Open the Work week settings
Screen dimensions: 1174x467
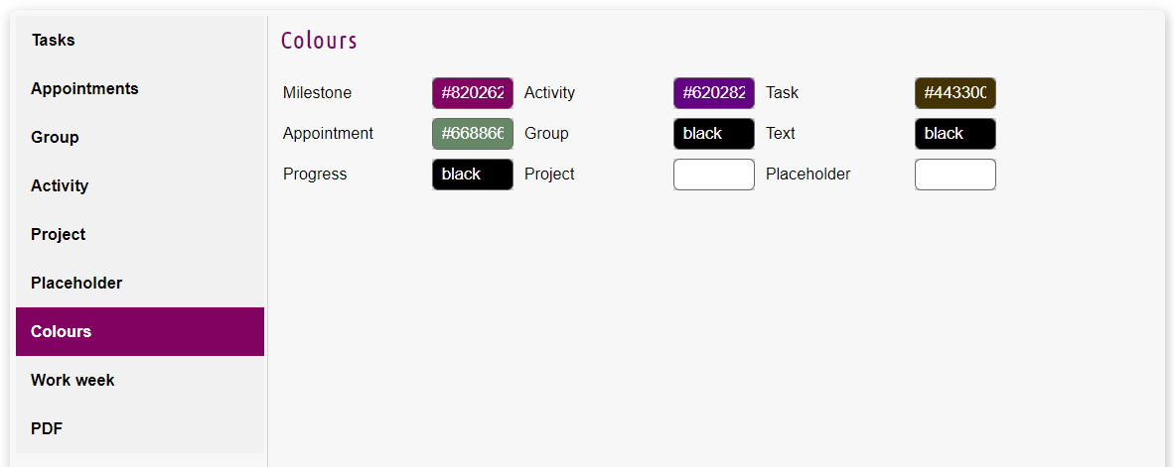click(x=73, y=381)
